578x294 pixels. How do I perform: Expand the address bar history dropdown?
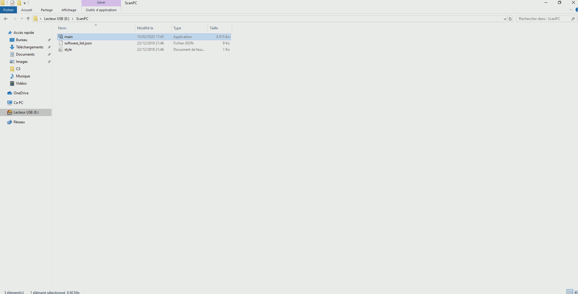(505, 19)
